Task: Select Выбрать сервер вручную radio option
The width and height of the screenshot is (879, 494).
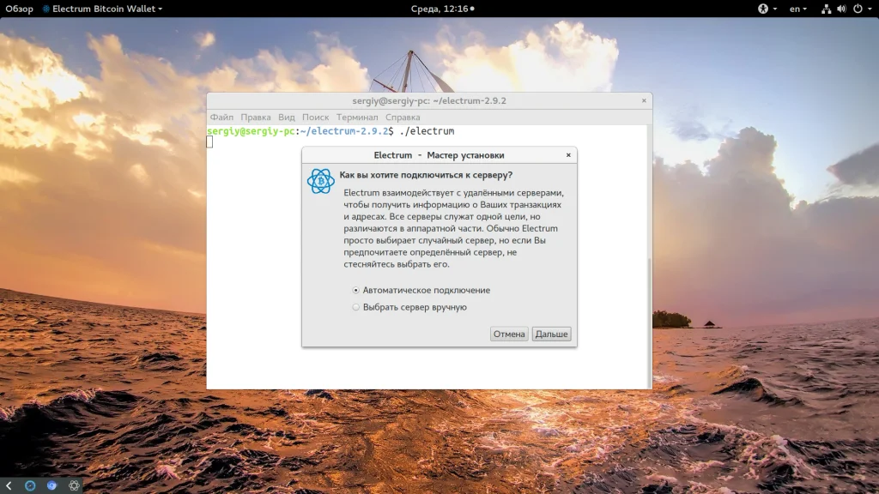Action: tap(411, 307)
